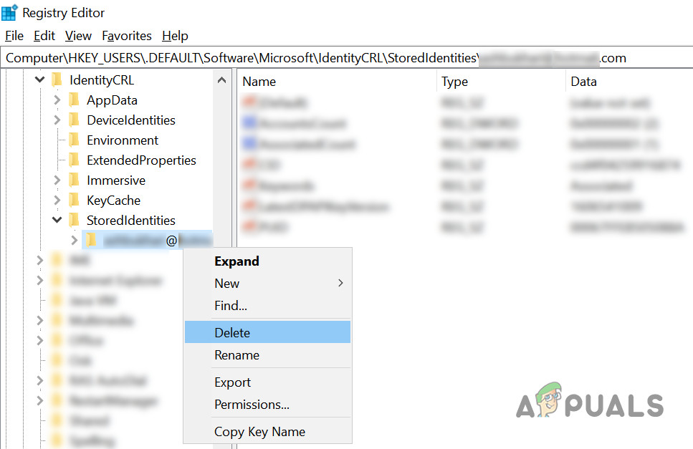Screen dimensions: 693x449
Task: Select the StoredIdentities key label
Action: coord(131,221)
